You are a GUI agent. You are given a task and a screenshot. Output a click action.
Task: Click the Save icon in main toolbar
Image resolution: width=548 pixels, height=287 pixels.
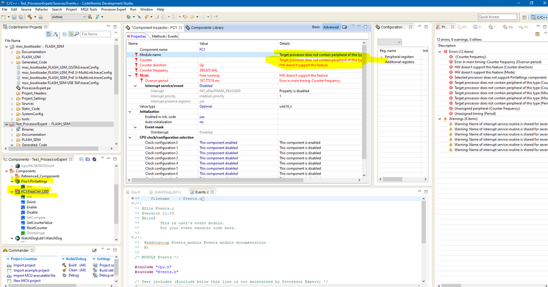pos(14,17)
